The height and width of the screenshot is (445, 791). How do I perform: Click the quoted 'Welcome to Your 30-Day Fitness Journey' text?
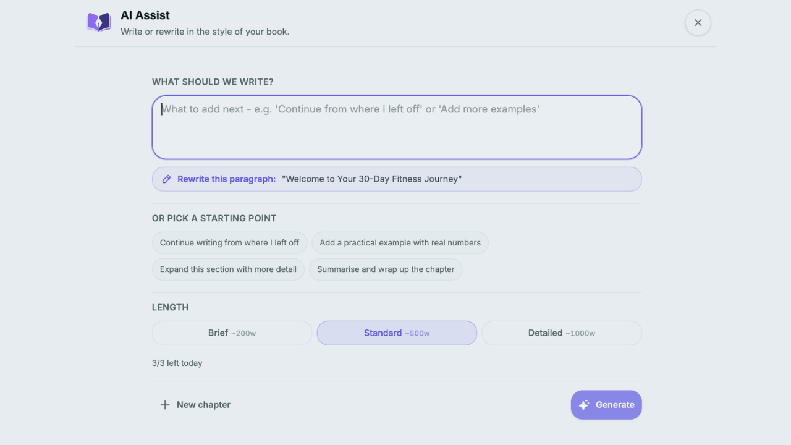point(372,179)
